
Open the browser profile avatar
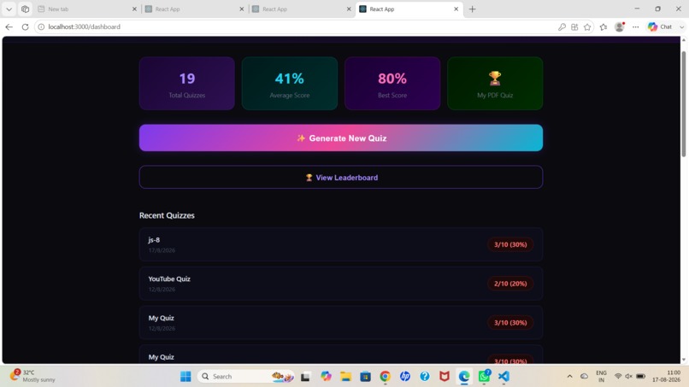click(620, 26)
